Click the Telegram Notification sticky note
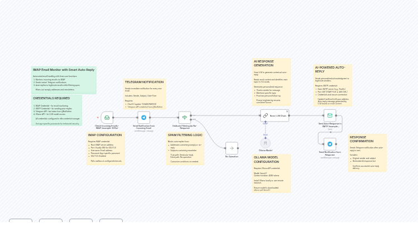This screenshot has height=251, width=418. click(x=145, y=94)
